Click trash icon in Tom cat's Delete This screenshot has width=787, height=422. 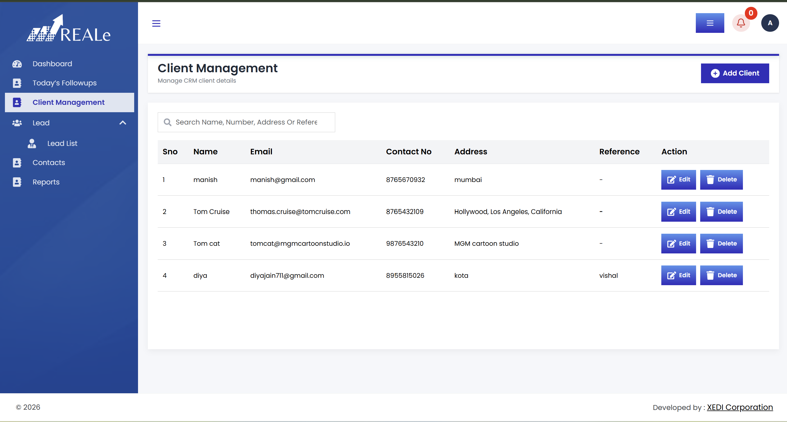click(x=710, y=243)
